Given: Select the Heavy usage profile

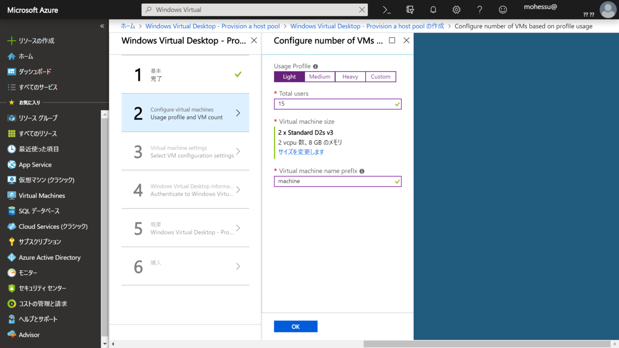Looking at the screenshot, I should point(350,77).
